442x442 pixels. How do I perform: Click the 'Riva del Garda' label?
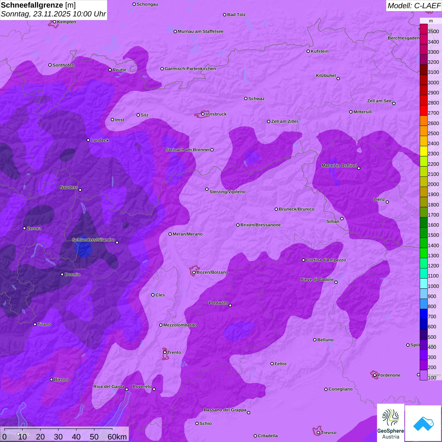tap(109, 386)
